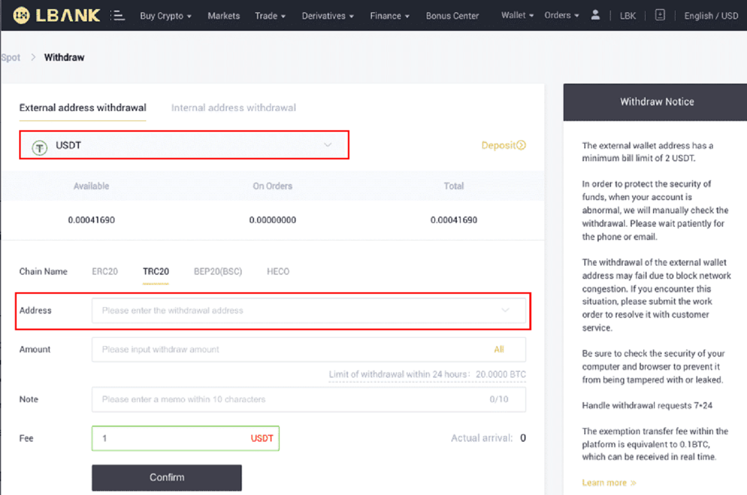Open the LBK token page
The height and width of the screenshot is (495, 747).
pyautogui.click(x=627, y=16)
